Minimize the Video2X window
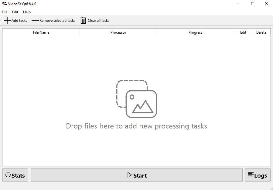Screen dimensions: 273x190 pyautogui.click(x=239, y=4)
